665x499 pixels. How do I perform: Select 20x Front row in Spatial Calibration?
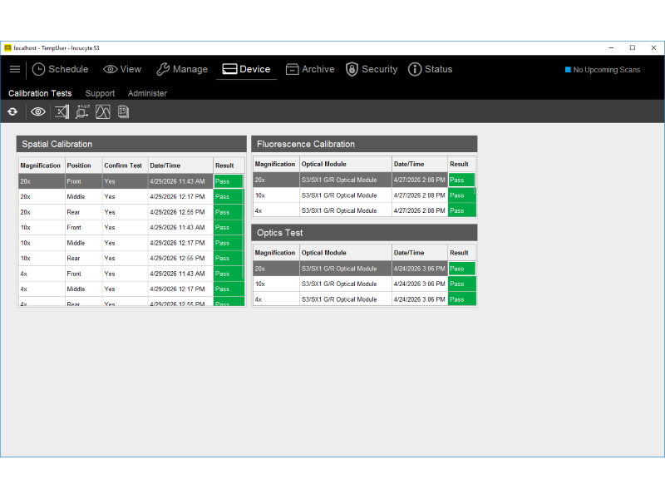(131, 181)
